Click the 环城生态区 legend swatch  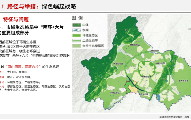[76, 35]
